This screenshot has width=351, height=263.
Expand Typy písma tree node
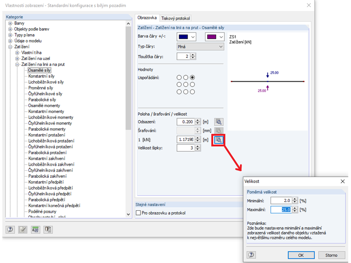click(10, 35)
